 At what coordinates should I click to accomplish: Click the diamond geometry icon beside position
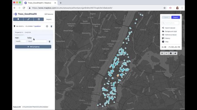point(47,26)
